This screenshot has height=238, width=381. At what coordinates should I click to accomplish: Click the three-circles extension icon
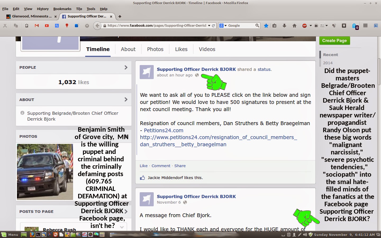(x=334, y=26)
